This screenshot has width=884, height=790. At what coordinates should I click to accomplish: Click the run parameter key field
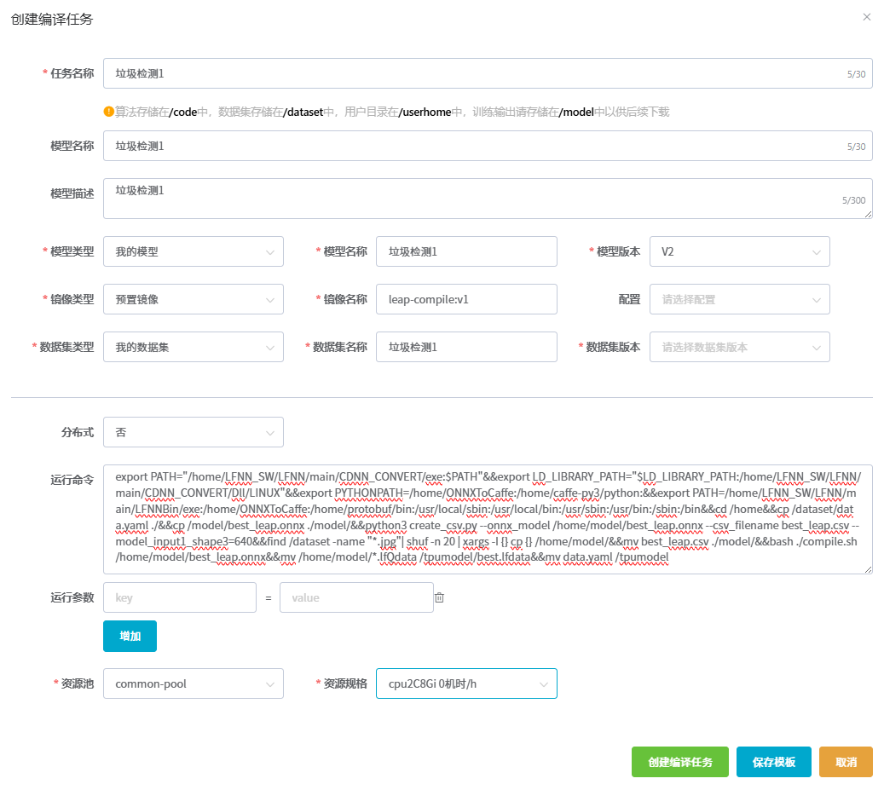[179, 597]
